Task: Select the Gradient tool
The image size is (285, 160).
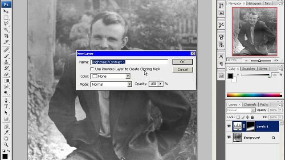Action: click(6, 80)
